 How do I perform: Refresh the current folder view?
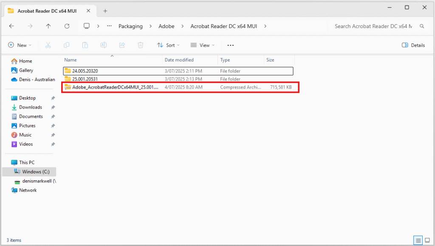tap(67, 26)
